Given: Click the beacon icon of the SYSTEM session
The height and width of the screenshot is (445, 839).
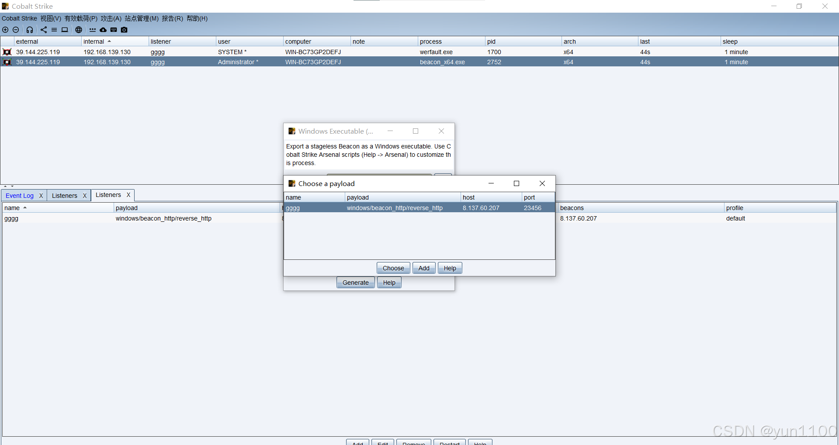Looking at the screenshot, I should [x=7, y=52].
